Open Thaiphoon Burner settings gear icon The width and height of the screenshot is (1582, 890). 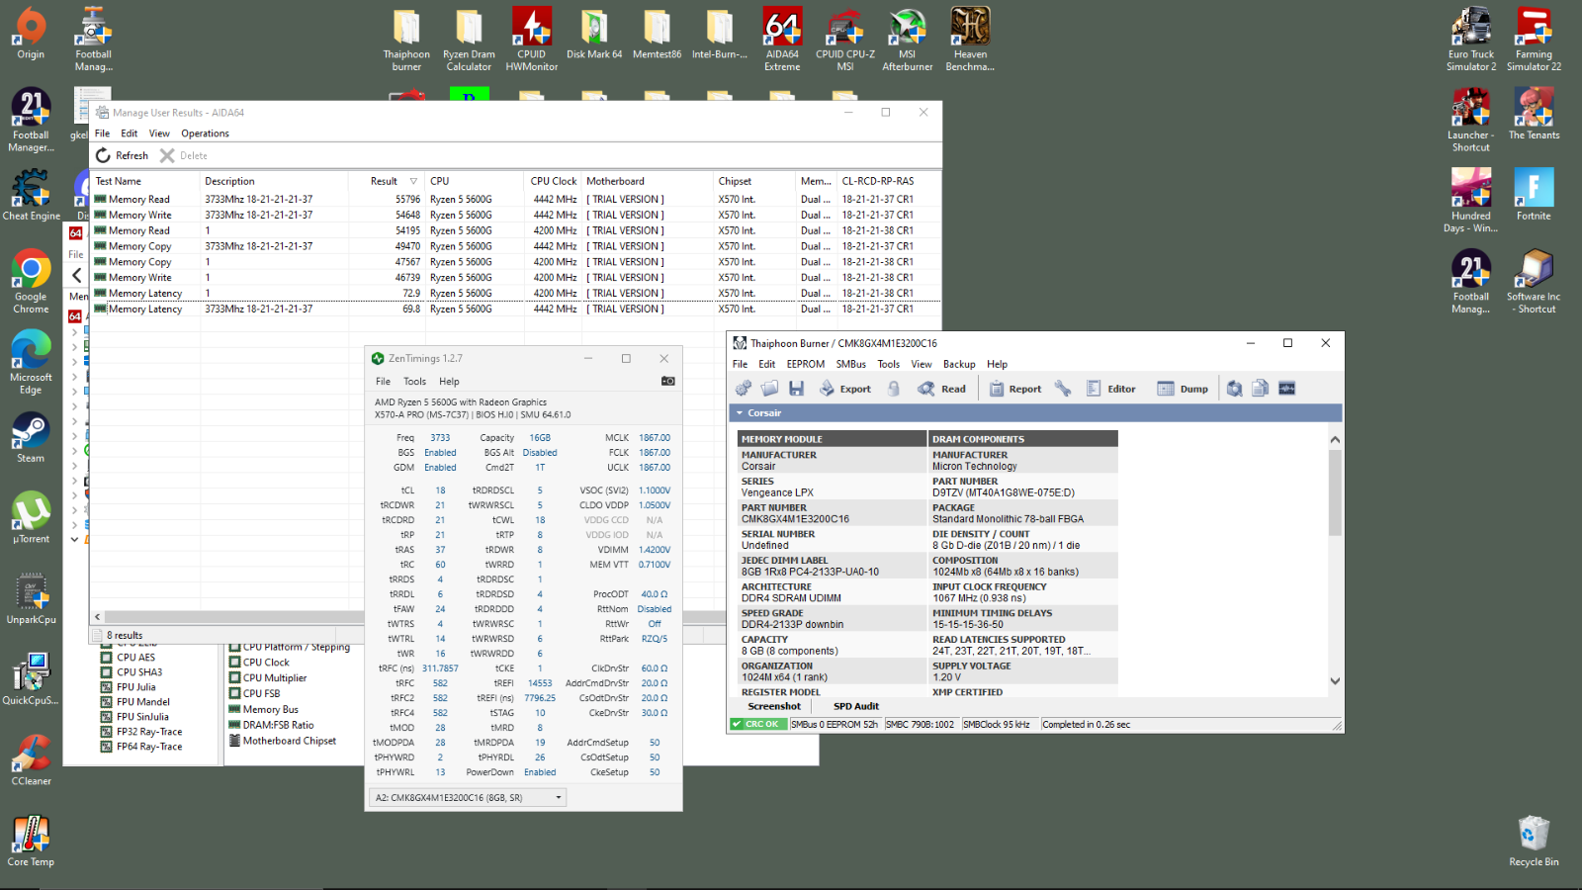[744, 389]
